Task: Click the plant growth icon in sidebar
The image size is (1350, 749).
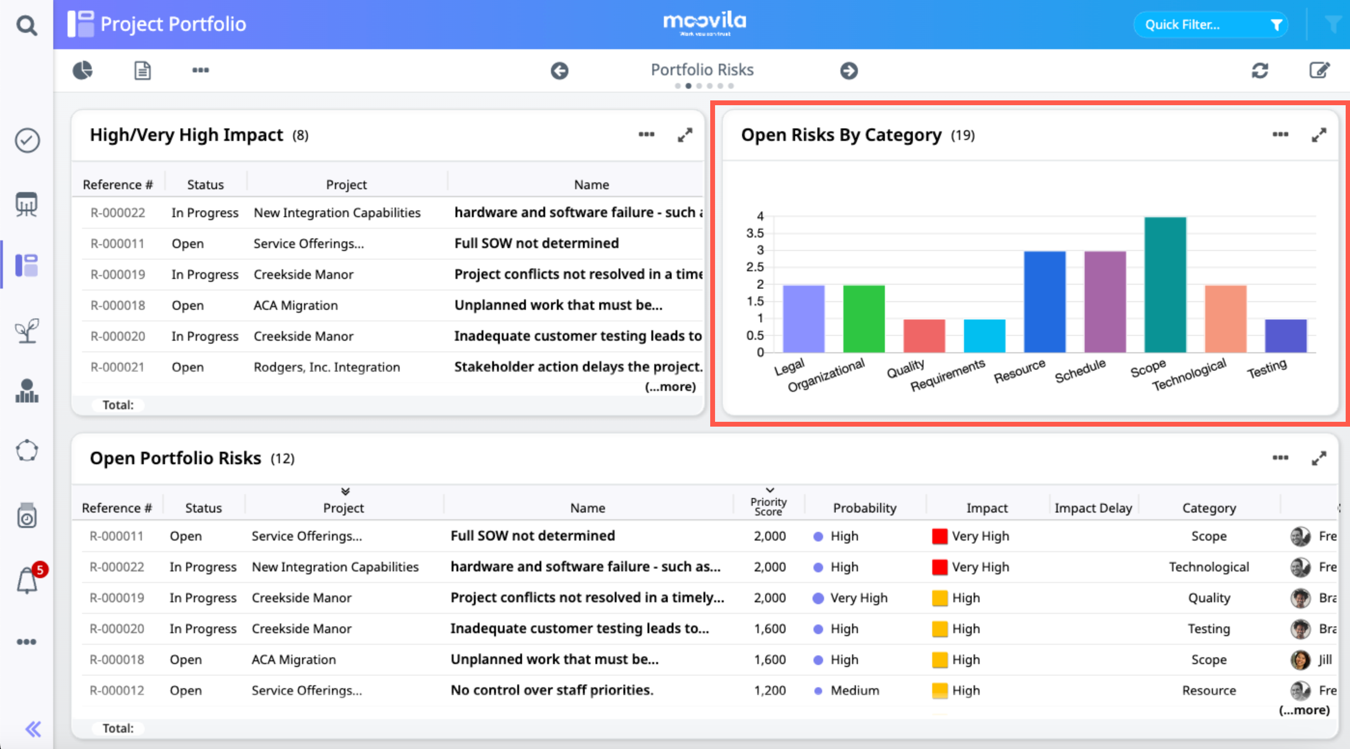Action: [x=27, y=330]
